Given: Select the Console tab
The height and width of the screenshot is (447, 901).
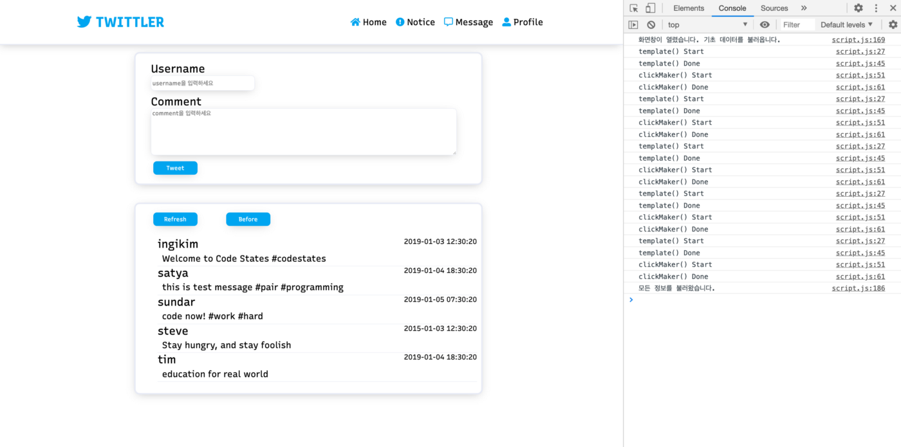Looking at the screenshot, I should click(732, 8).
